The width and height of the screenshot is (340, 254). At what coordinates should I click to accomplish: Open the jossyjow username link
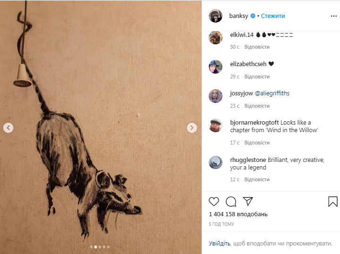click(x=241, y=93)
